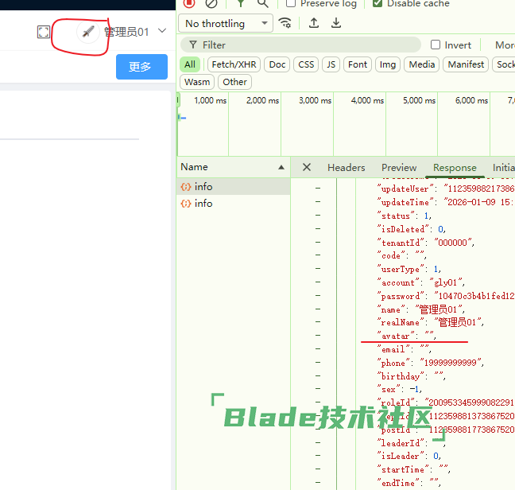Clear the network log
The image size is (515, 490).
point(211,3)
